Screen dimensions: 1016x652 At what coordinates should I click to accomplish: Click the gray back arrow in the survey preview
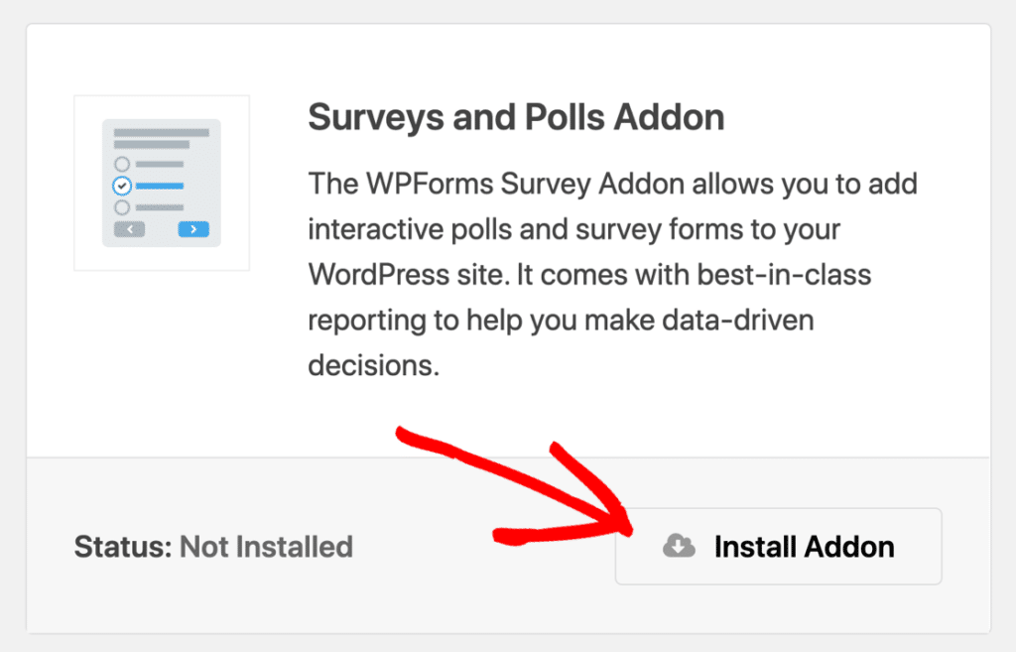(130, 229)
